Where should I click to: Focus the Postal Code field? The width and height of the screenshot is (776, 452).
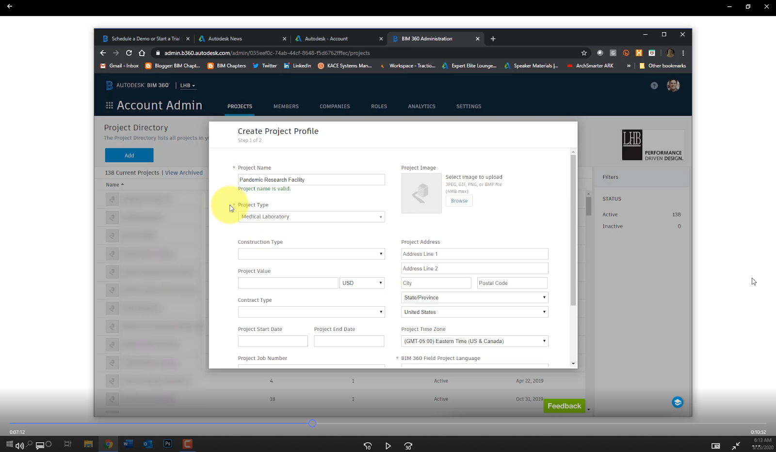click(512, 283)
